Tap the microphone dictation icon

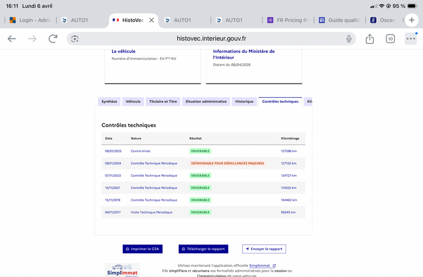(x=349, y=39)
